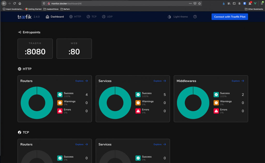
Task: Open the Firefox library icon
Action: (229, 3)
